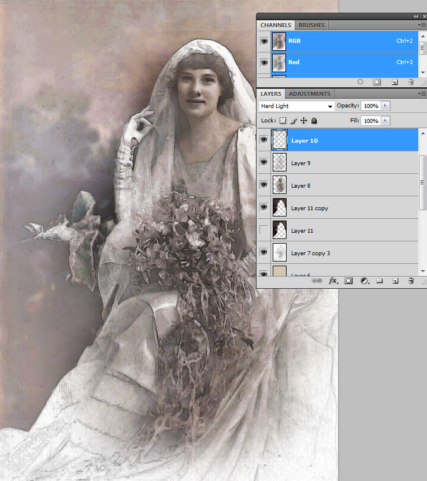
Task: Click the bottom layer's tan swatch thumbnail
Action: tap(279, 271)
